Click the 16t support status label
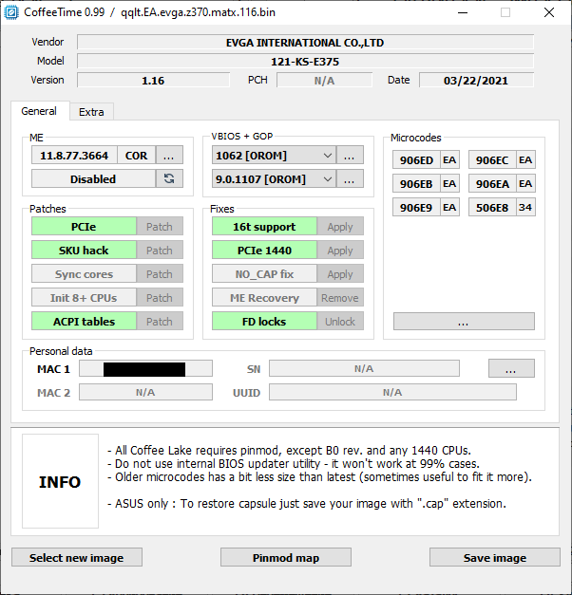 (264, 227)
